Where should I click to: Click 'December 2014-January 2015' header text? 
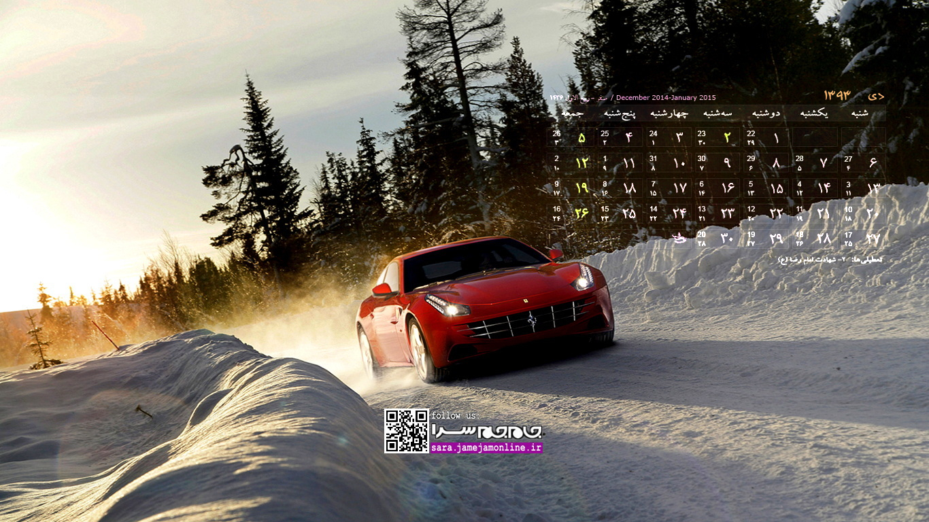(x=666, y=97)
